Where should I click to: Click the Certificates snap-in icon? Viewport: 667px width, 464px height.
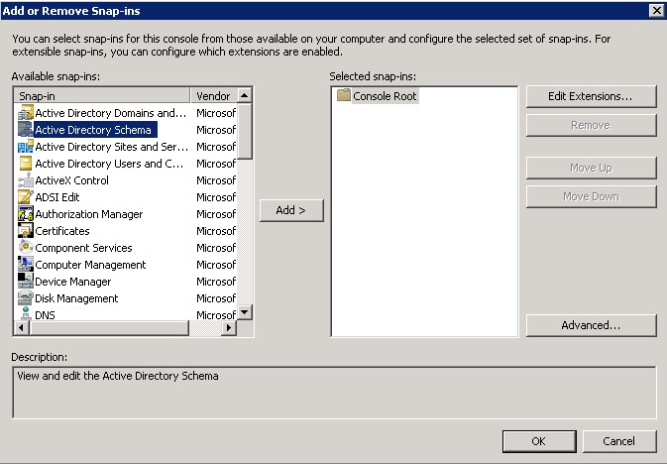(26, 231)
